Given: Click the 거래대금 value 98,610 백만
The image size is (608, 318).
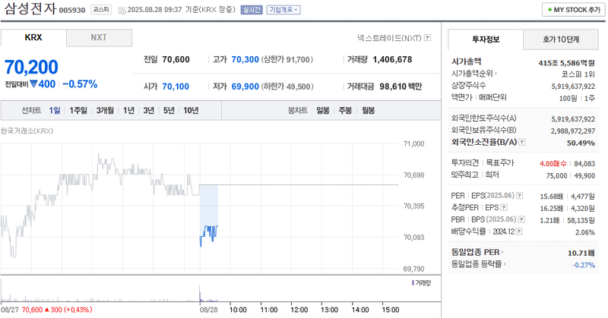Looking at the screenshot, I should (401, 87).
